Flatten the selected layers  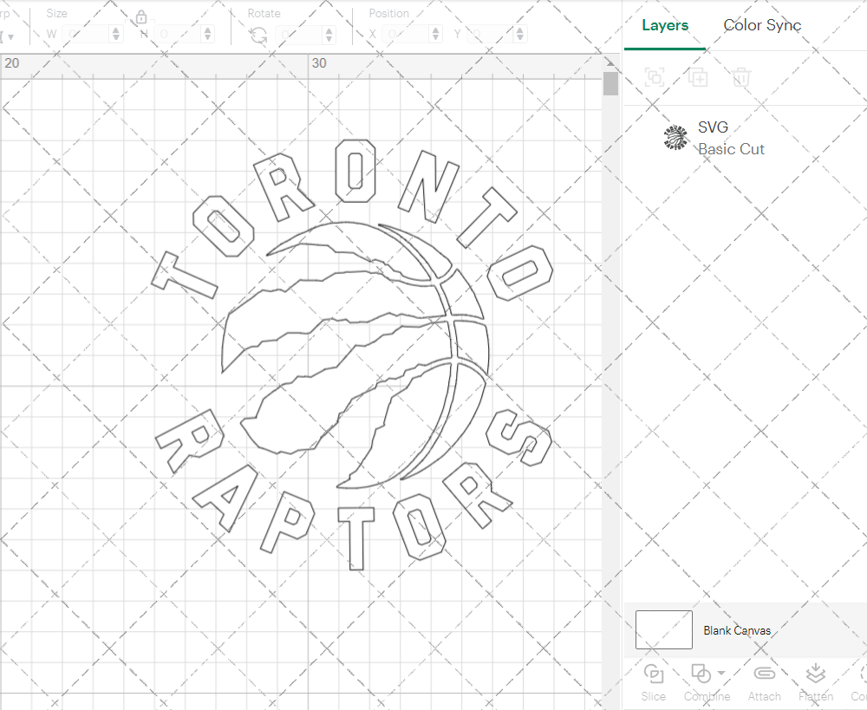point(815,682)
